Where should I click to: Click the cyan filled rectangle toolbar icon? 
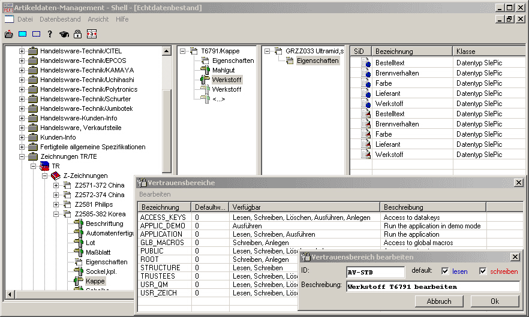(x=23, y=34)
